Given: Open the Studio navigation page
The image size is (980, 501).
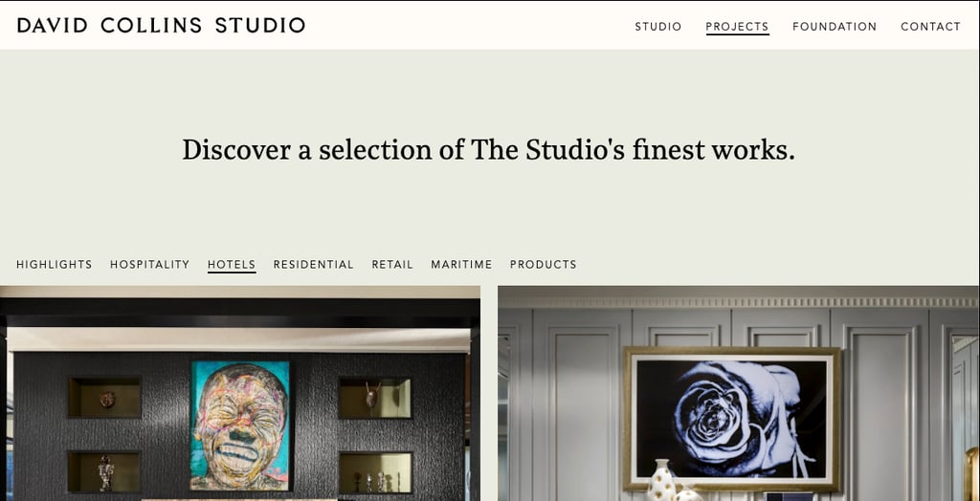Looking at the screenshot, I should point(658,26).
